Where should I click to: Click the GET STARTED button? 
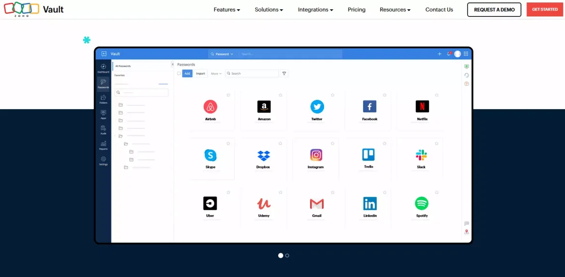click(545, 9)
